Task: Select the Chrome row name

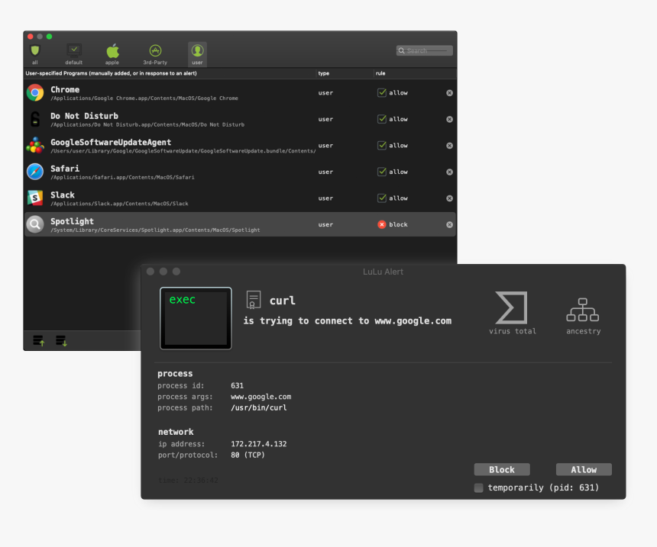Action: (65, 89)
